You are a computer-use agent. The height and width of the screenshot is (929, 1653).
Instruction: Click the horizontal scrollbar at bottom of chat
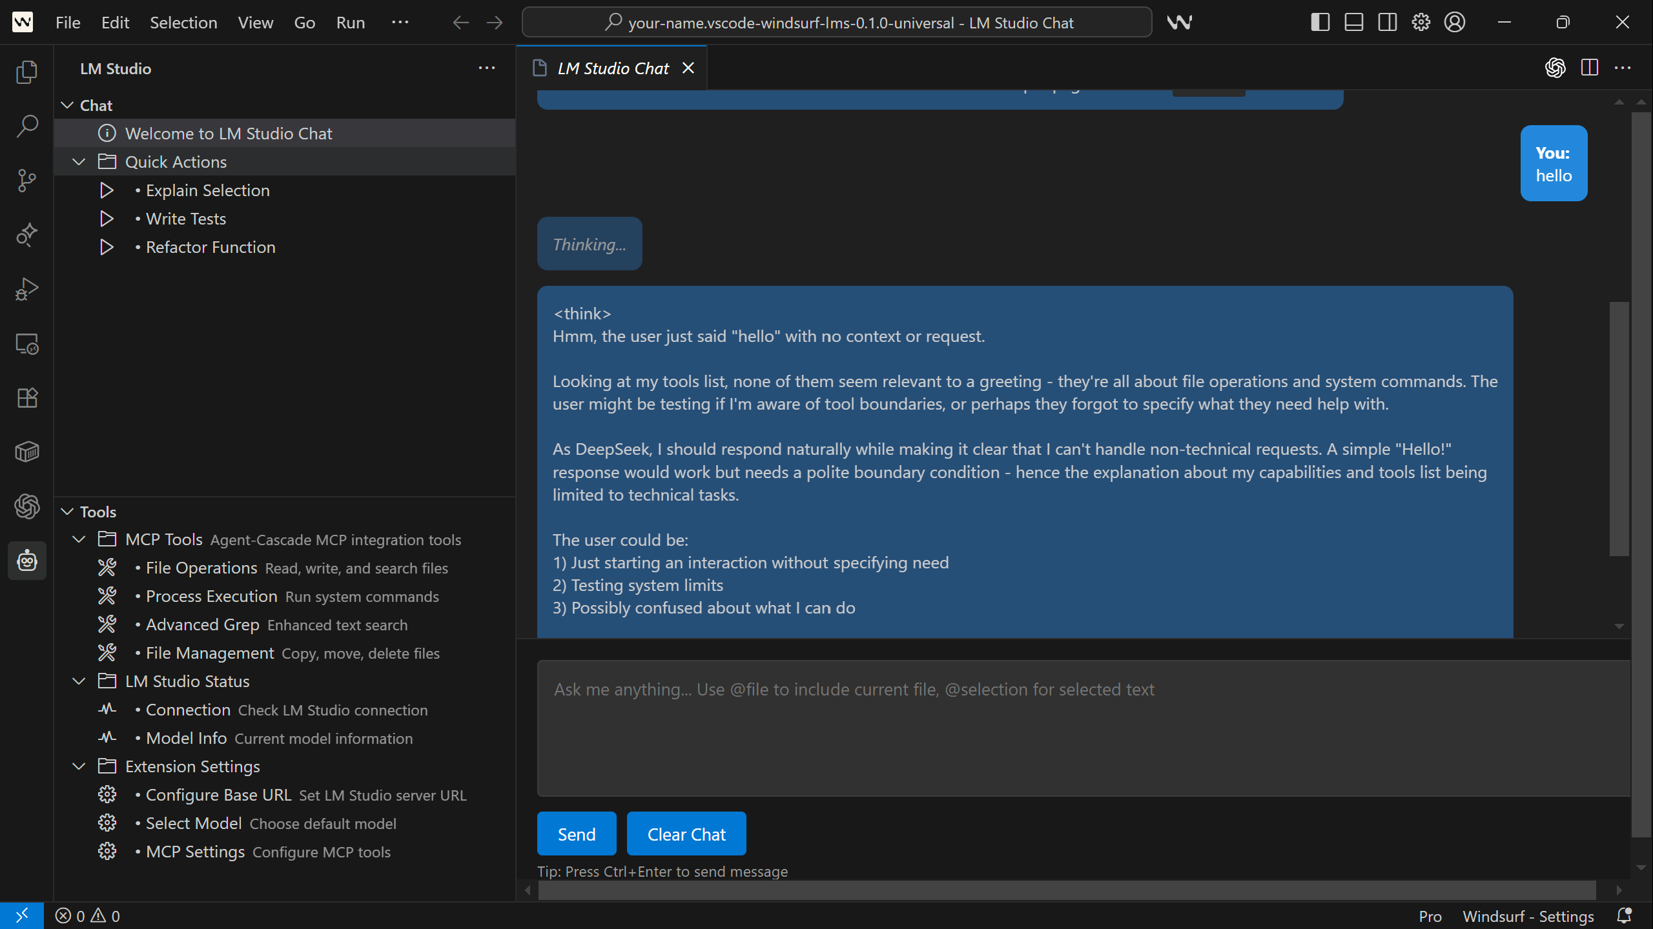[1067, 890]
